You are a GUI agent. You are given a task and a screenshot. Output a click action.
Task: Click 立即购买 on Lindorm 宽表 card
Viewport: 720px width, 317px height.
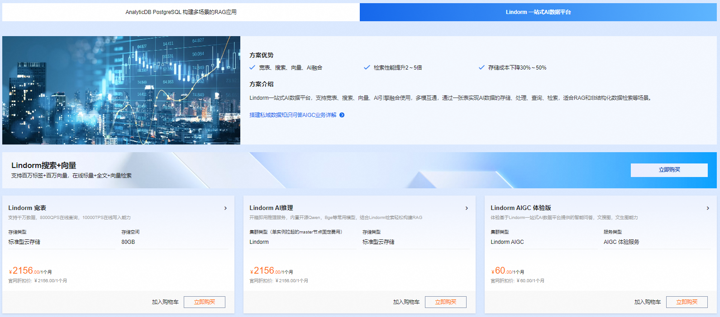click(x=205, y=302)
